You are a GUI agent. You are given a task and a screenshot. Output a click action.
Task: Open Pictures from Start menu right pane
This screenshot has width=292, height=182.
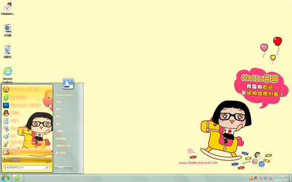(58, 109)
